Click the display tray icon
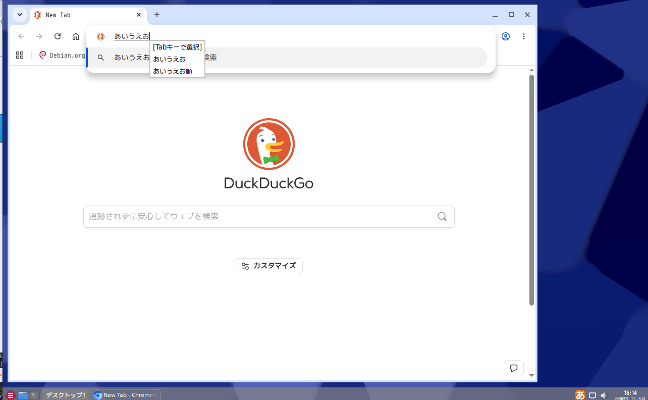 coord(592,395)
